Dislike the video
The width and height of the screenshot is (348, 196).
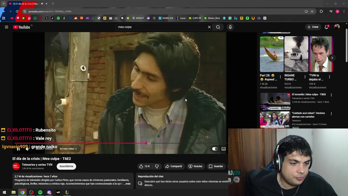pyautogui.click(x=157, y=166)
